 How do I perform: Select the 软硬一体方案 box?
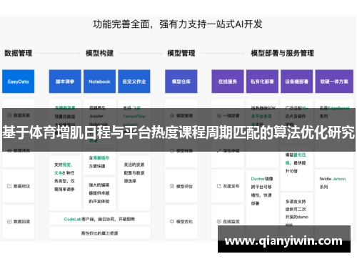point(334,82)
